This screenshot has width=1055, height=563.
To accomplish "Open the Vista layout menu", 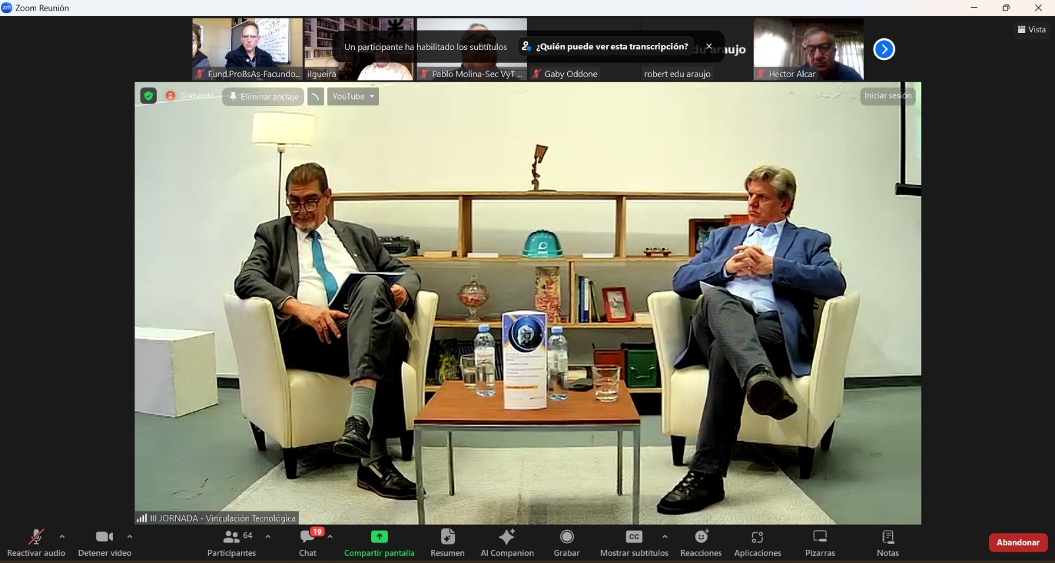I will 1032,30.
